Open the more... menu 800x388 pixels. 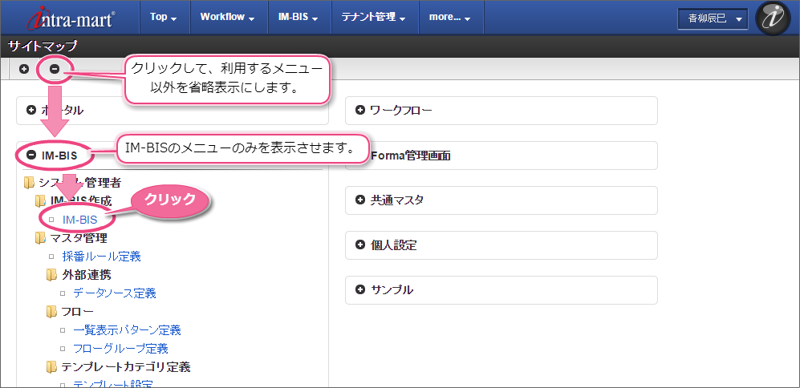(x=449, y=17)
